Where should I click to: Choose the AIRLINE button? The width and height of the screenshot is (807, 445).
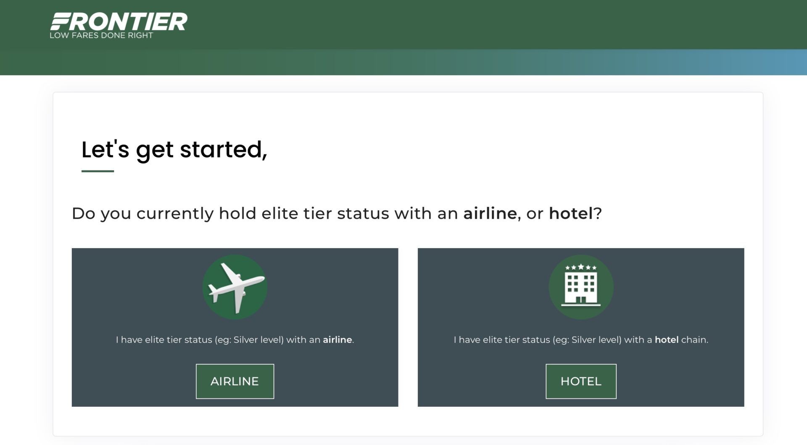pos(235,381)
